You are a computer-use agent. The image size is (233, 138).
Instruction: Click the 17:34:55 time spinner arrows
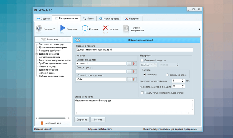(x=177, y=65)
